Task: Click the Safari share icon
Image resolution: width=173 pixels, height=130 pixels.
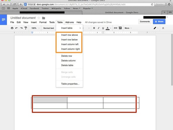Action: [x=14, y=4]
